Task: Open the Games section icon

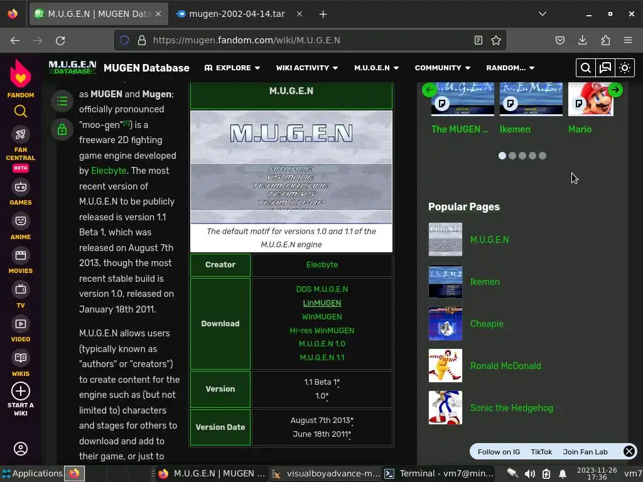Action: point(21,187)
